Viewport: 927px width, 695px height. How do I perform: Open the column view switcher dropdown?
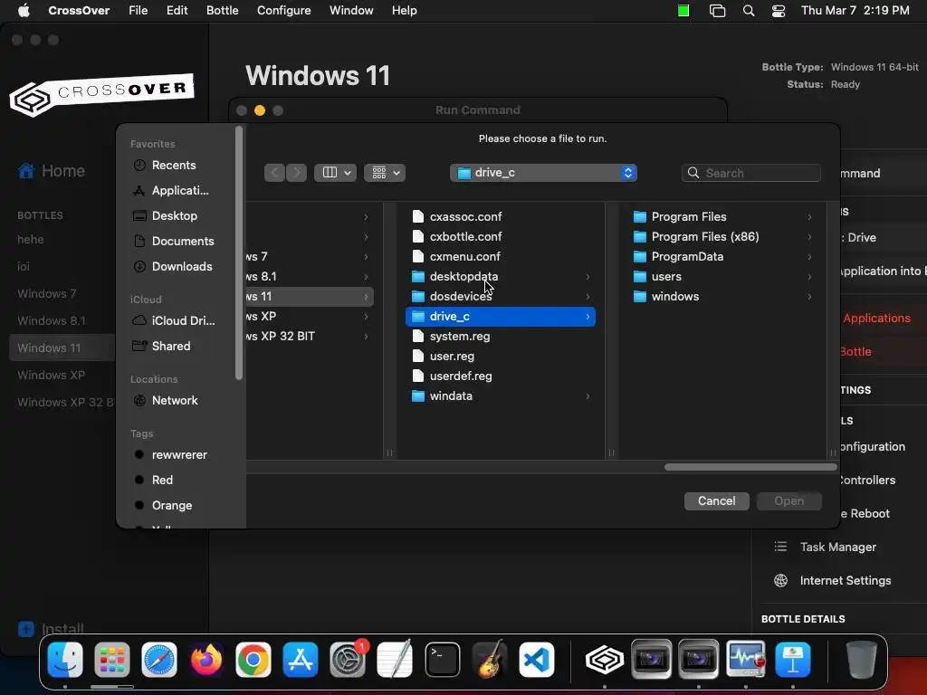coord(335,173)
